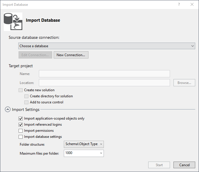Click the Import Database header icon
This screenshot has height=172, width=199.
point(13,21)
